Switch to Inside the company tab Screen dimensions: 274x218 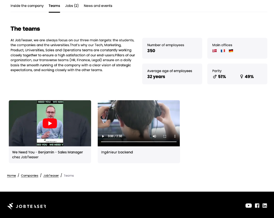pos(27,6)
